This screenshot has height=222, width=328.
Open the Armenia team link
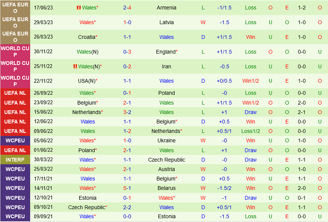pos(166,8)
